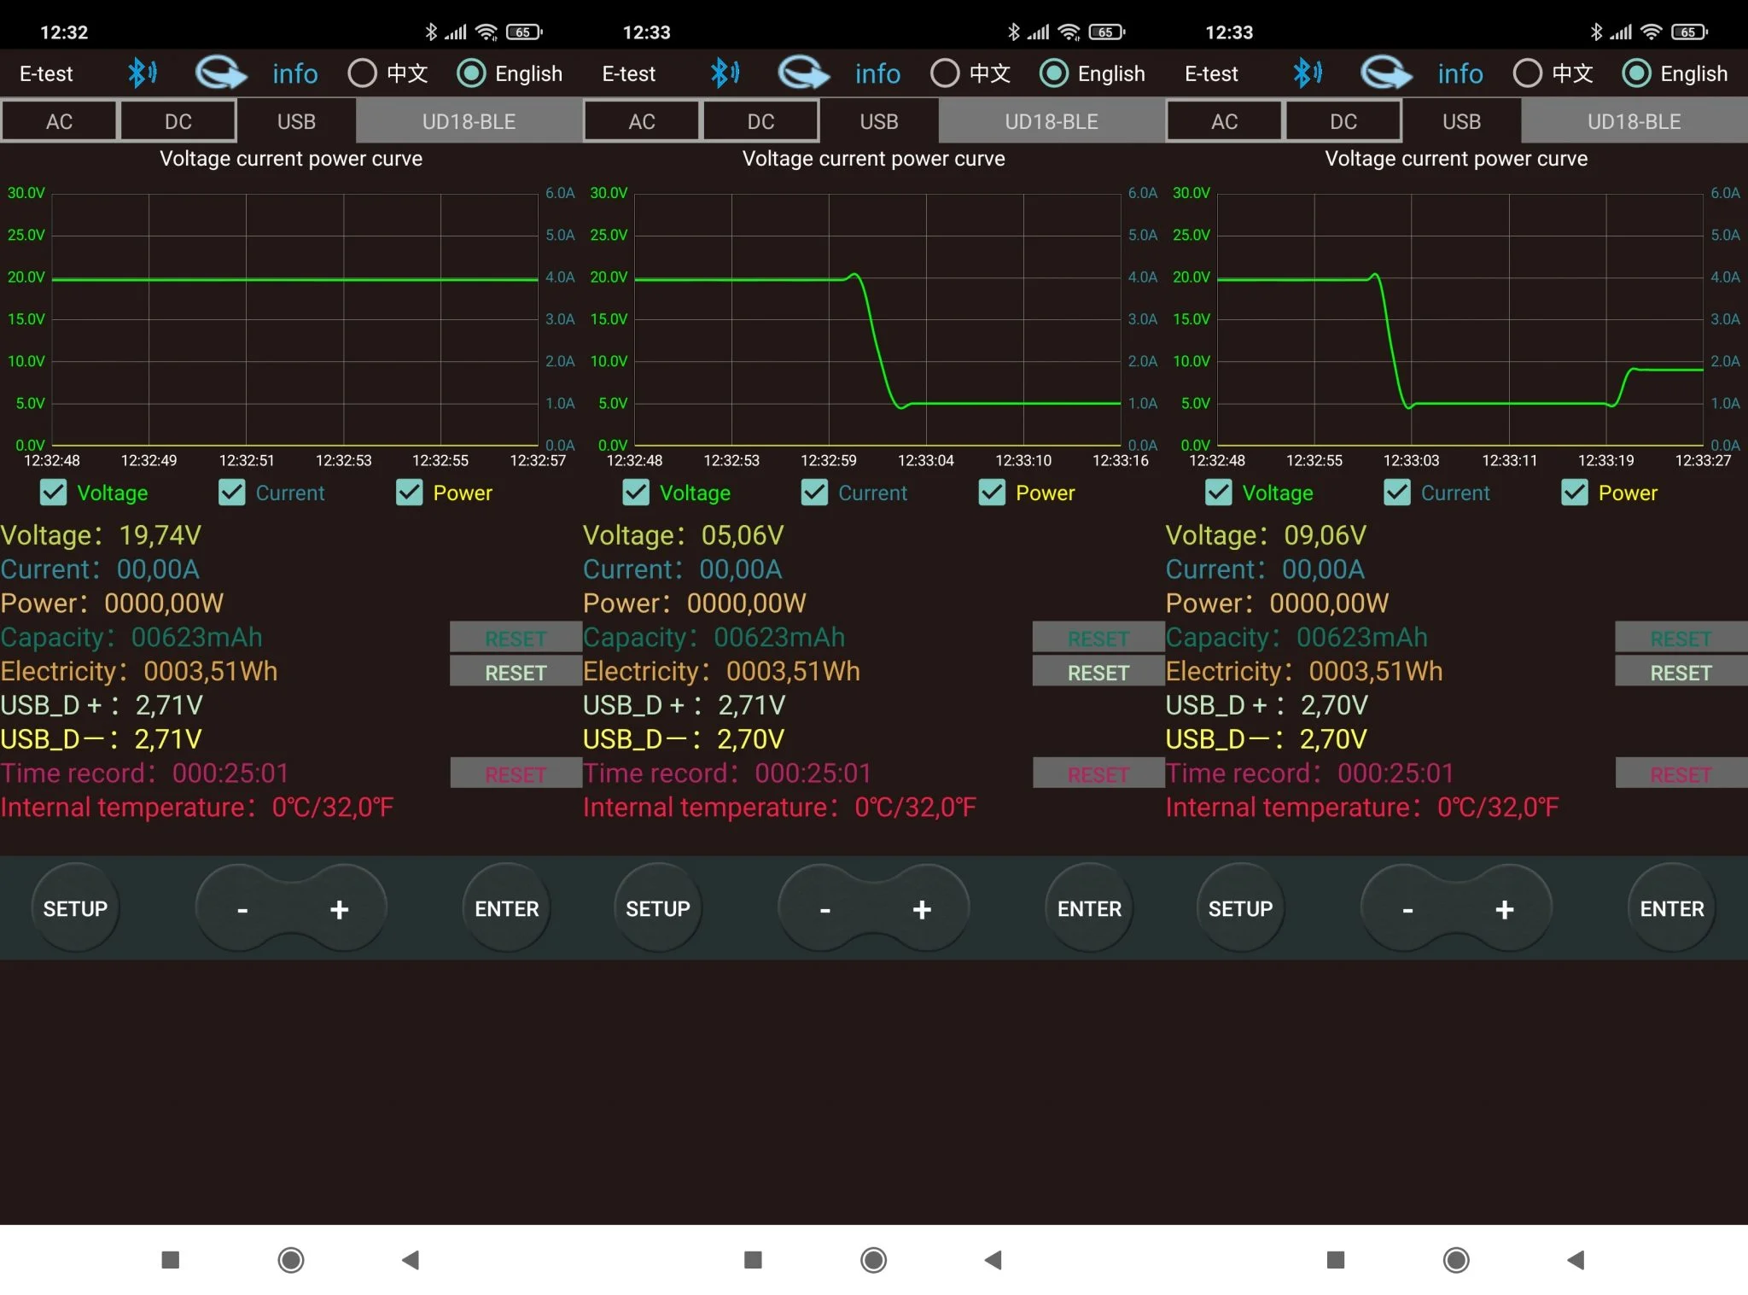Select English radio button in right screenshot

point(1635,73)
